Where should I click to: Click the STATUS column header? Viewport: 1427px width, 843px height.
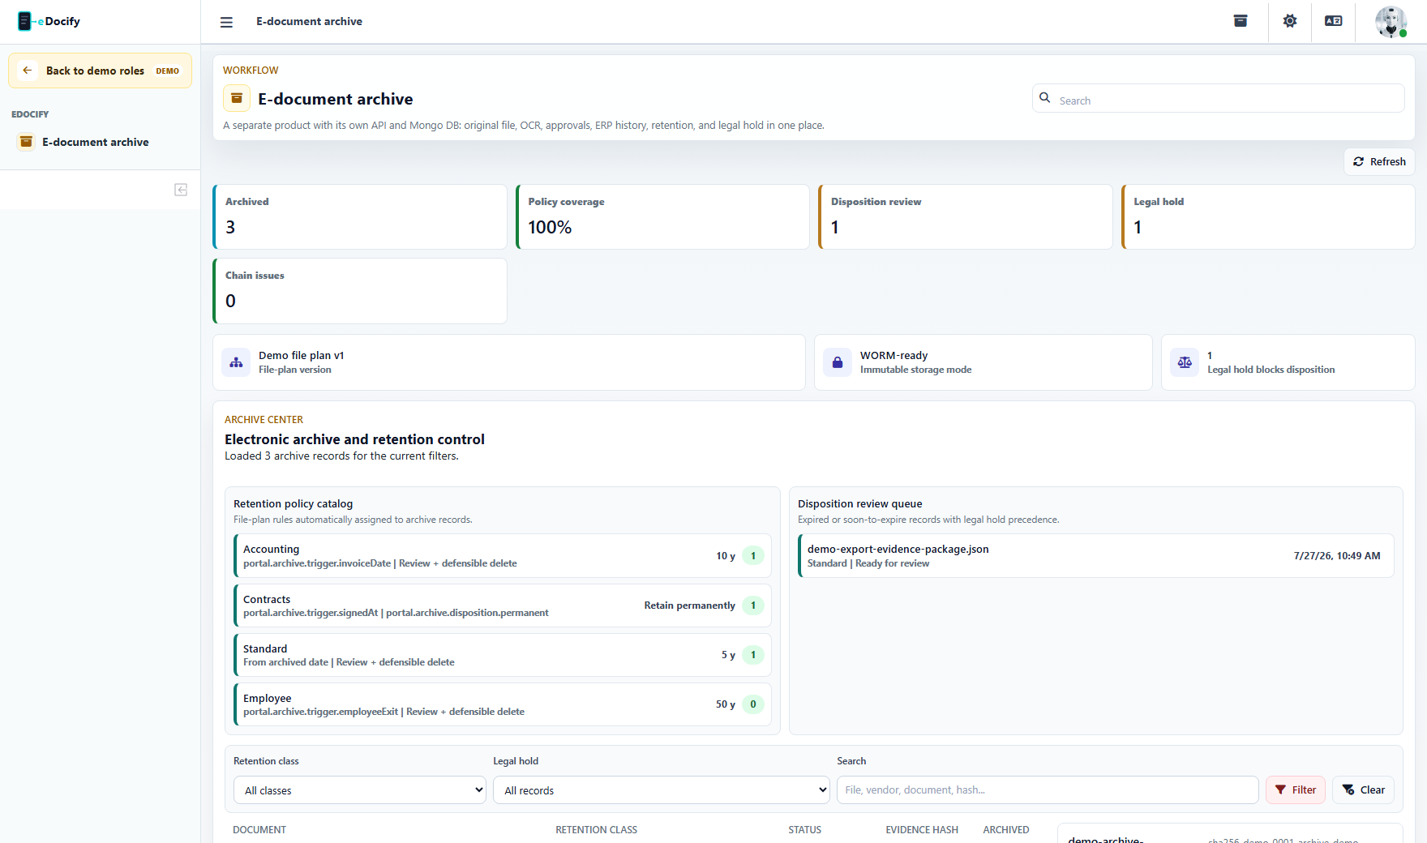coord(804,830)
